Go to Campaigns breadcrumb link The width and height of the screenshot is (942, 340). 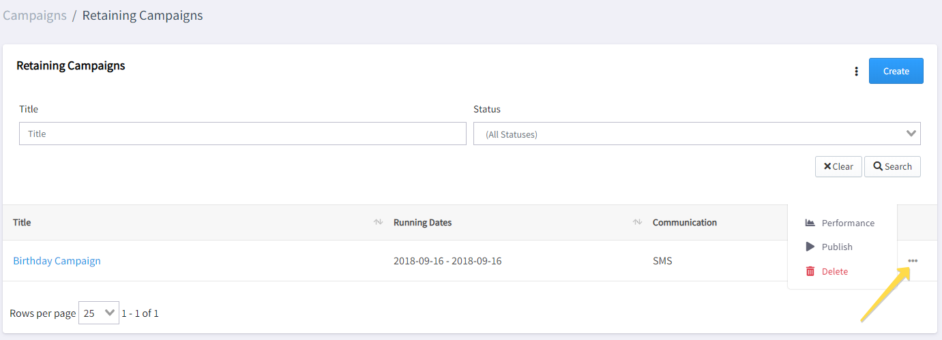[35, 15]
